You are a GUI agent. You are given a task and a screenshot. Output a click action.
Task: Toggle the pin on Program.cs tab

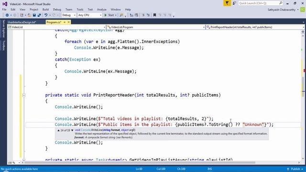(65, 22)
